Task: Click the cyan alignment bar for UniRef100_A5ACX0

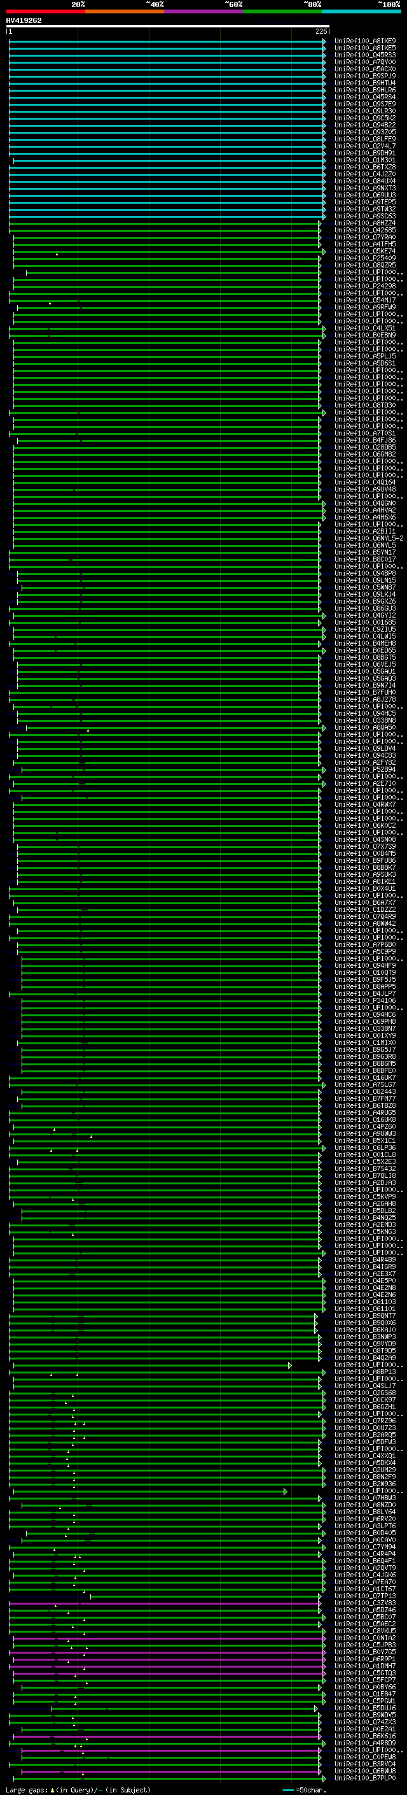Action: [x=167, y=69]
